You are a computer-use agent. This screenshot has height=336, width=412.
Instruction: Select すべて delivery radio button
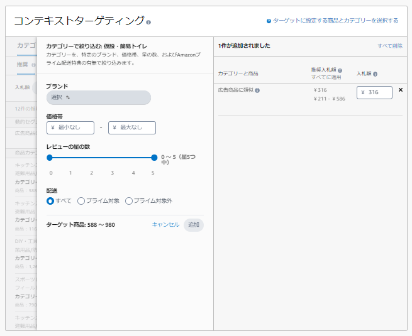point(50,201)
